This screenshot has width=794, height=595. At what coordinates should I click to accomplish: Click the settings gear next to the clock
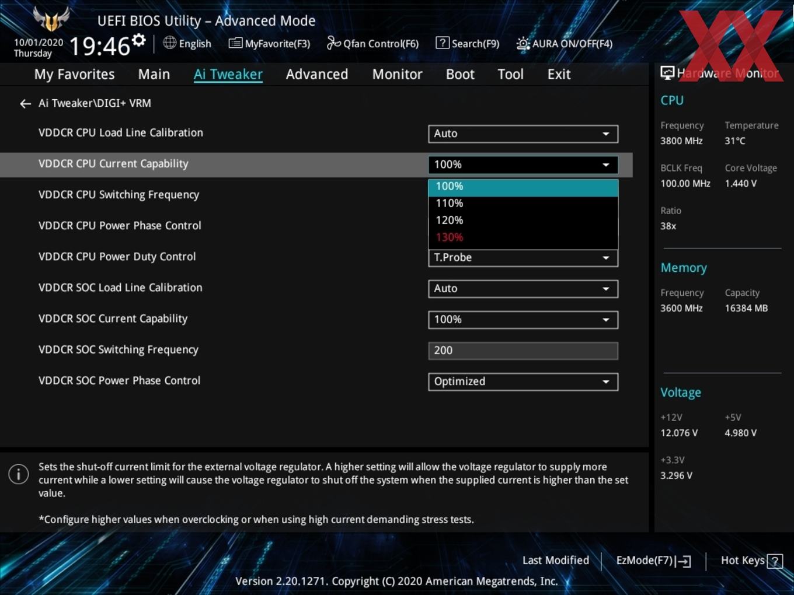139,40
